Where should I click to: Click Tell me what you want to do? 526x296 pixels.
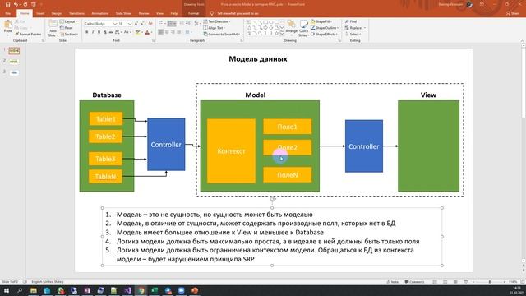pyautogui.click(x=235, y=13)
